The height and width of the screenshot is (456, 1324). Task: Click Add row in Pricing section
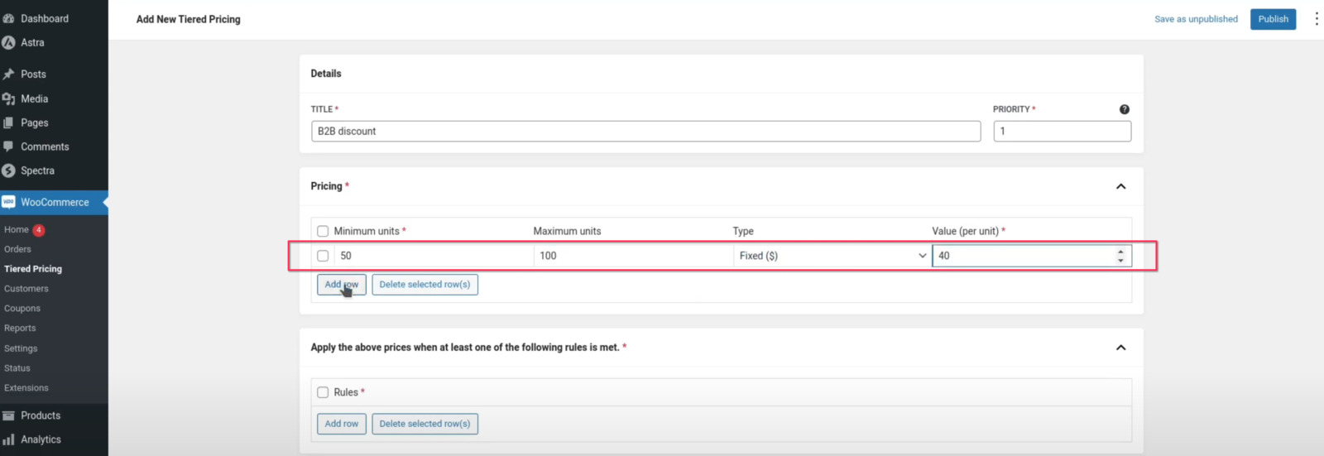click(342, 285)
